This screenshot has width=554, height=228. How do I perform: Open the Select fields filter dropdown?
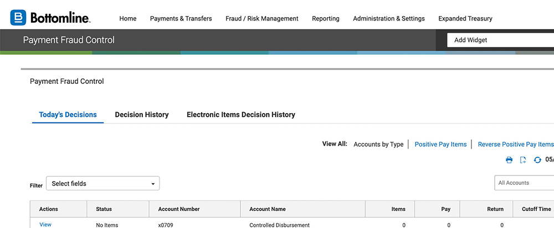coord(102,183)
